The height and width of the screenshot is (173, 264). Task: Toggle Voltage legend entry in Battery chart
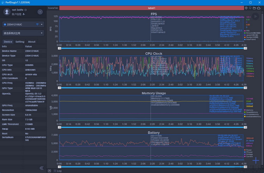click(x=249, y=154)
